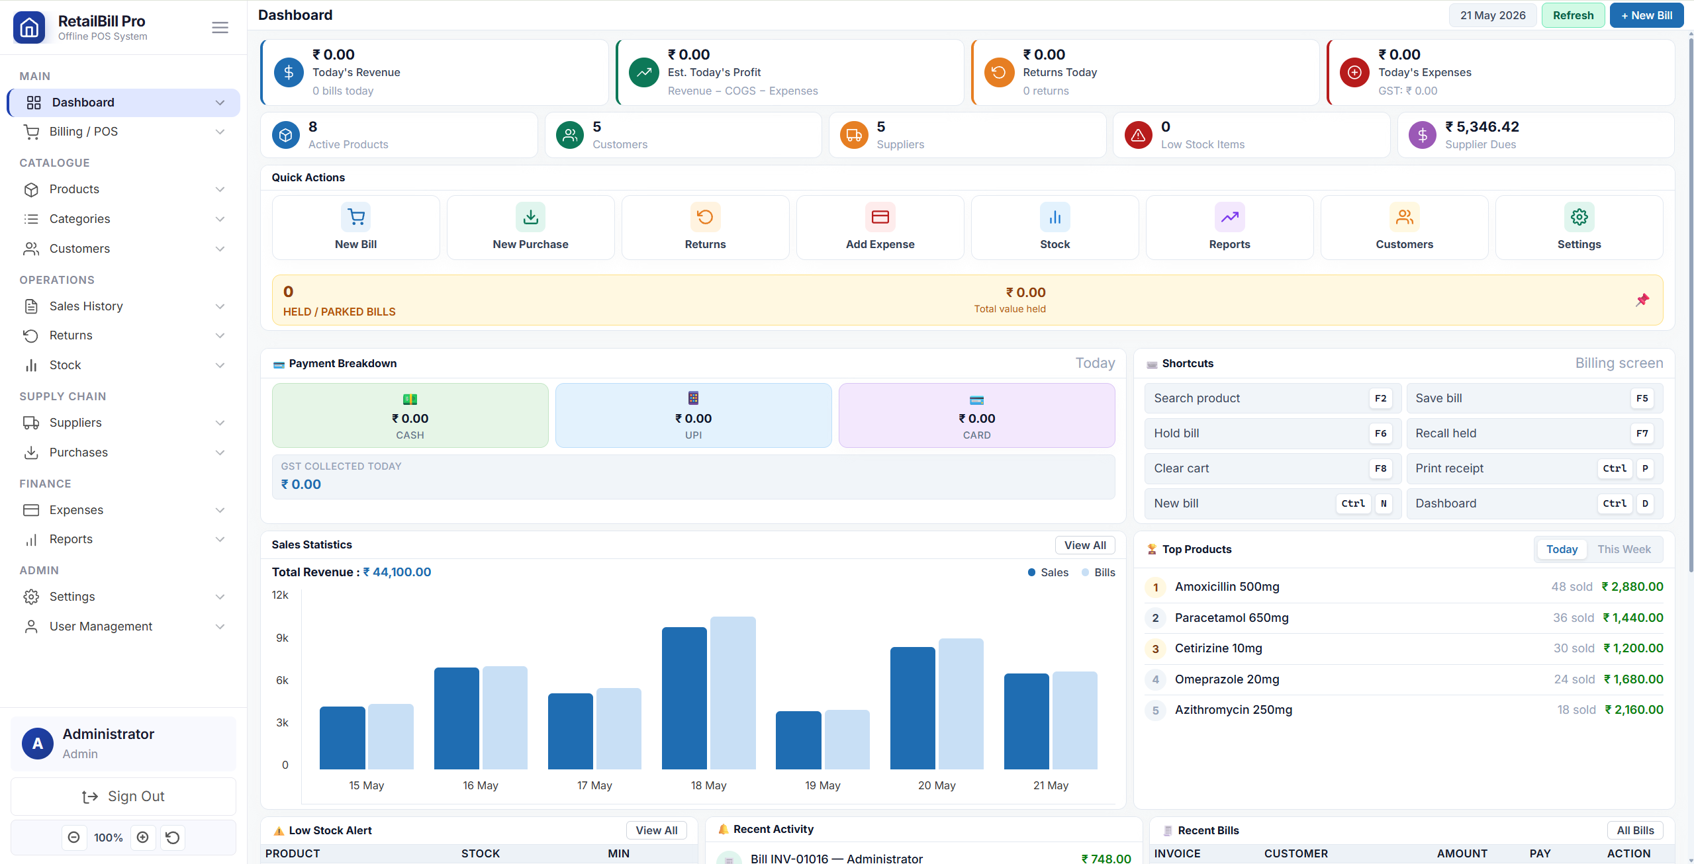The image size is (1694, 864).
Task: Click the pin icon on held bills banner
Action: tap(1642, 300)
